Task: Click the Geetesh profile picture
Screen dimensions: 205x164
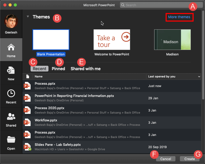Action: [11, 21]
